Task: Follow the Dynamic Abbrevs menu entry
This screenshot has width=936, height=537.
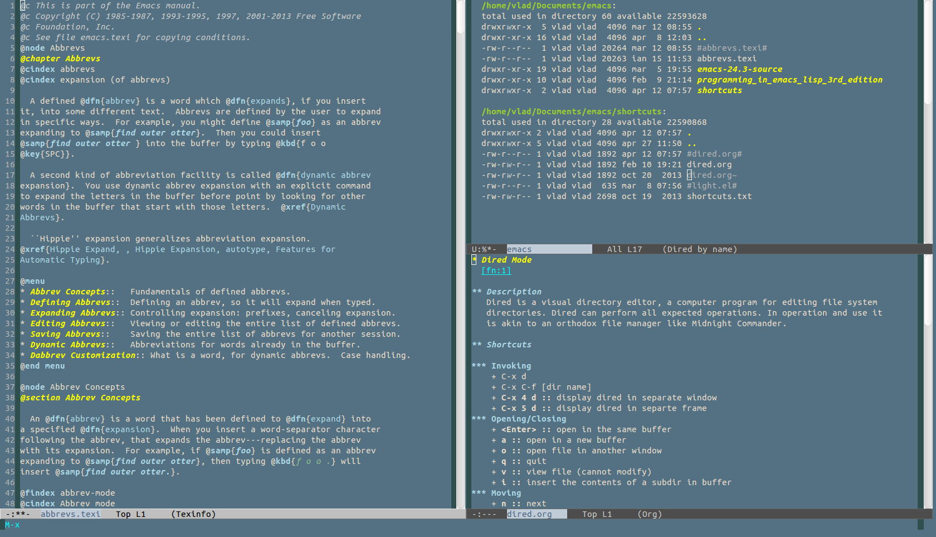Action: coord(67,345)
